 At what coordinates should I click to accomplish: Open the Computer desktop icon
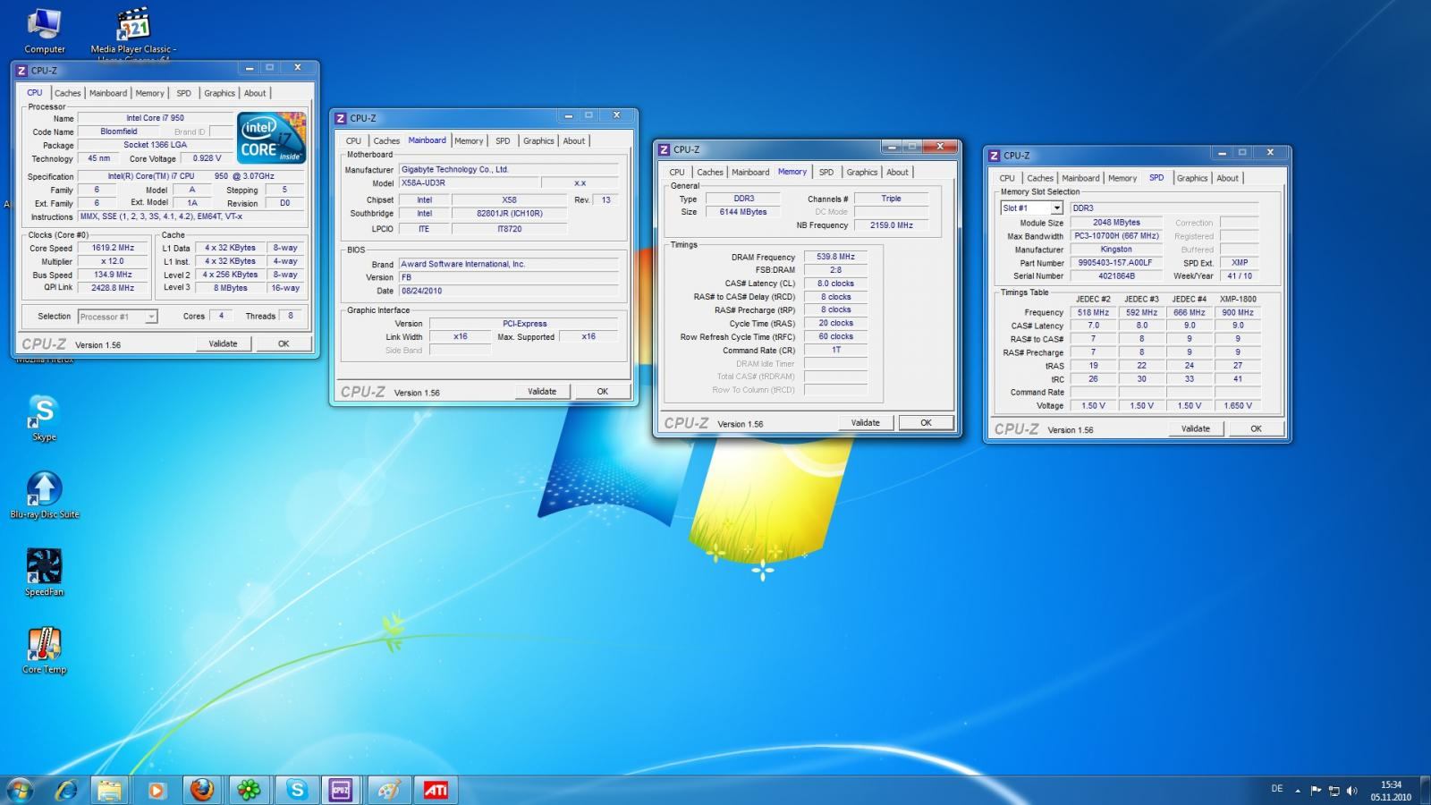point(44,31)
